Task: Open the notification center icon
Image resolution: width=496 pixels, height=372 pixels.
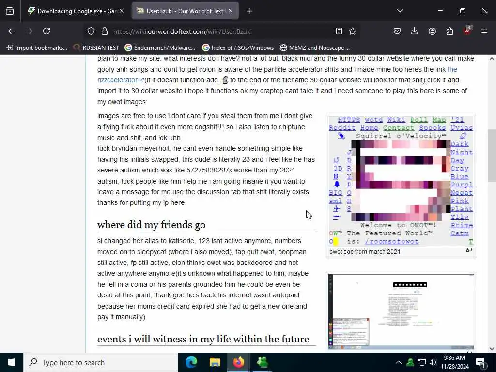Action: tap(481, 362)
